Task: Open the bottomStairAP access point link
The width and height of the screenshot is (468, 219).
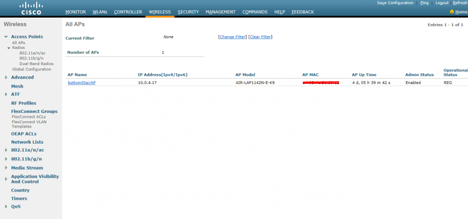Action: coord(82,83)
